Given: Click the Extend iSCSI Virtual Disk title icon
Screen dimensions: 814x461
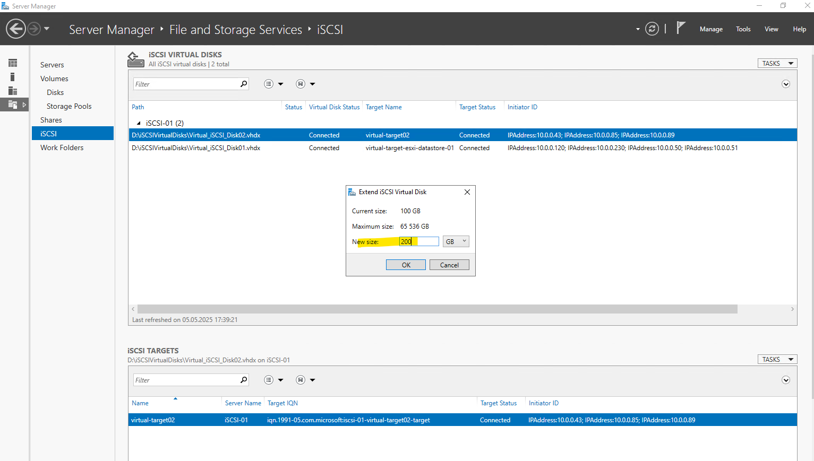Looking at the screenshot, I should 352,192.
